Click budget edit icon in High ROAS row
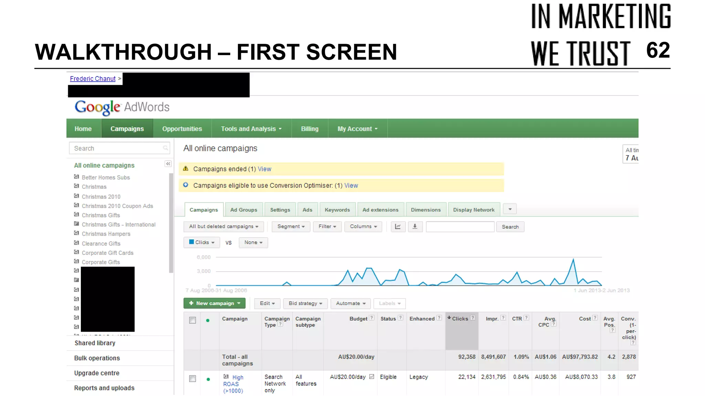Screen dimensions: 705x396 [372, 377]
